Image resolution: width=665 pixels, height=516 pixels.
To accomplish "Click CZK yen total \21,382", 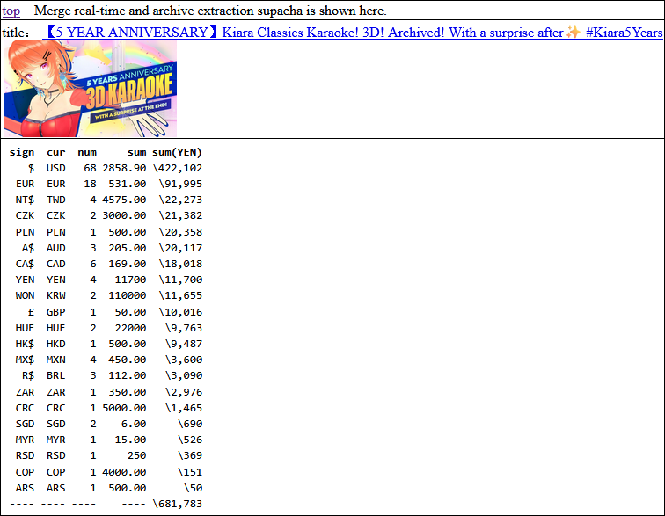I will pyautogui.click(x=180, y=216).
